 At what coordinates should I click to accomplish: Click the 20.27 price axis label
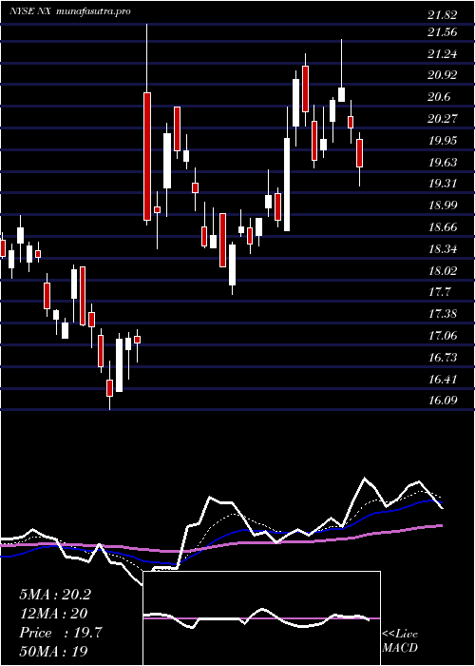point(443,119)
